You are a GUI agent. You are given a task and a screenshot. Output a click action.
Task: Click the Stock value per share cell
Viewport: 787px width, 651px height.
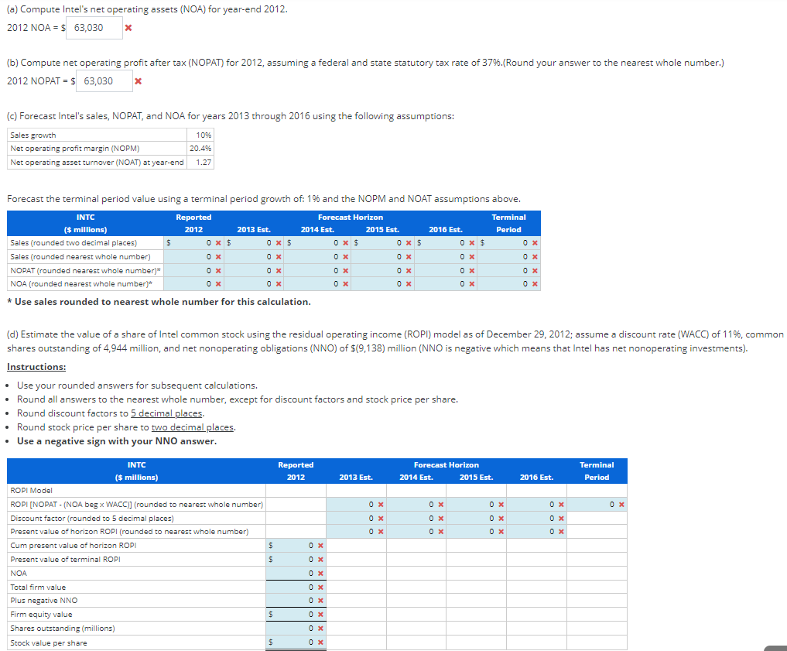tap(296, 642)
